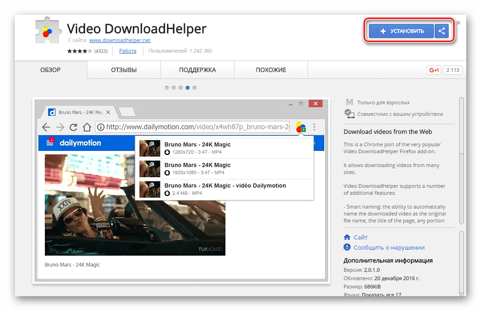
Task: Select the 1920x1080 MP4 download option
Action: (199, 168)
